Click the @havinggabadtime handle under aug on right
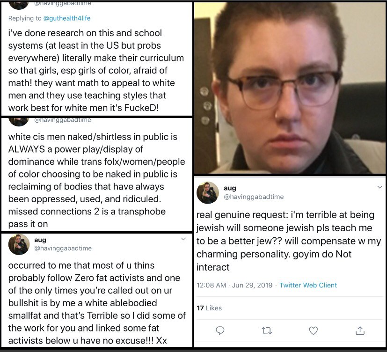Image resolution: width=387 pixels, height=352 pixels. (254, 197)
